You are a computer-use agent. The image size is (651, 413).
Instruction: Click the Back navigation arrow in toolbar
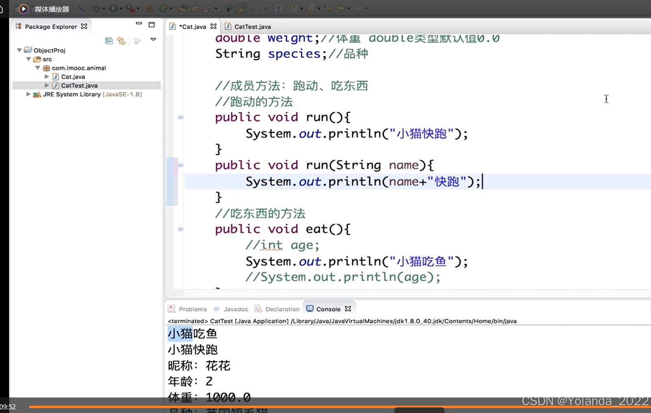(x=341, y=8)
